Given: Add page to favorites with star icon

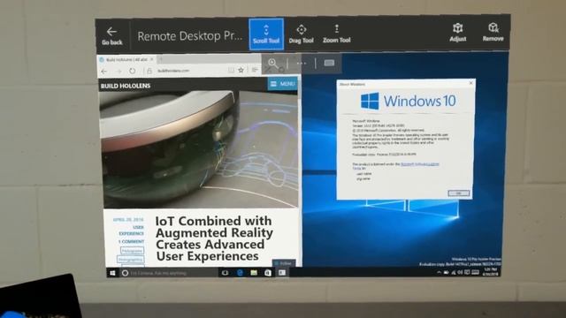Looking at the screenshot, I should 241,71.
